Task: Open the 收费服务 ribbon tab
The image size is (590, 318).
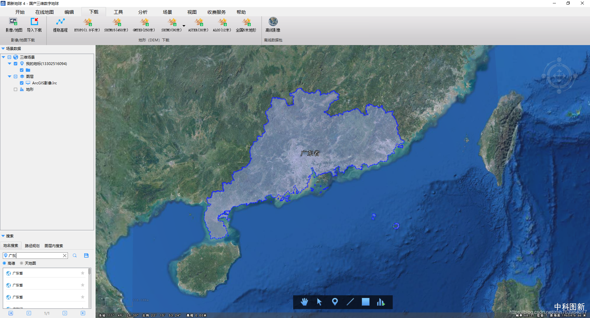Action: (x=217, y=12)
